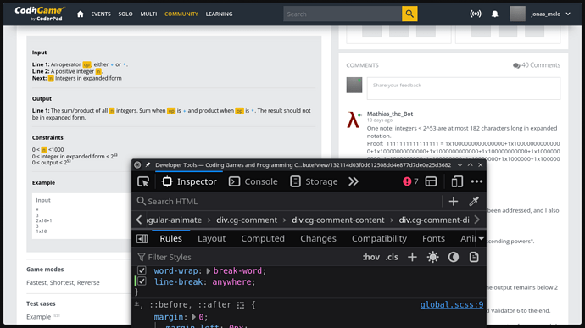Open notifications bell
The height and width of the screenshot is (328, 585).
[x=495, y=14]
